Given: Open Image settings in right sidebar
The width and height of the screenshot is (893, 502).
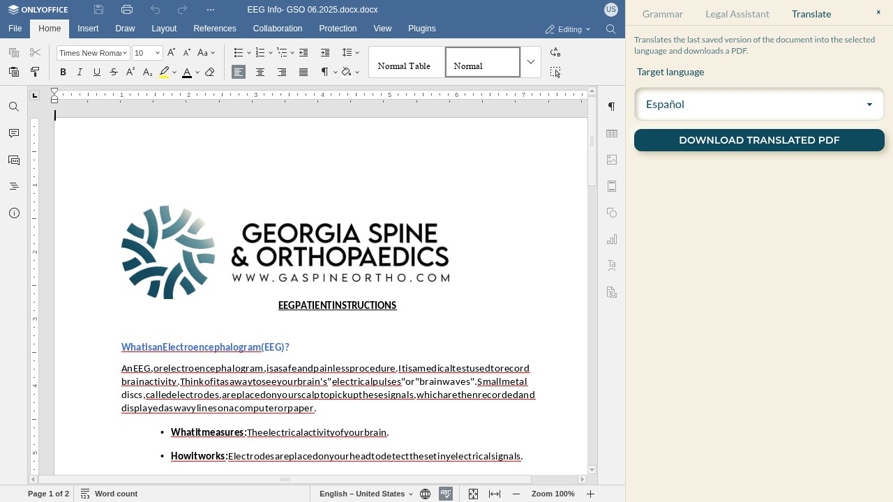Looking at the screenshot, I should point(612,160).
